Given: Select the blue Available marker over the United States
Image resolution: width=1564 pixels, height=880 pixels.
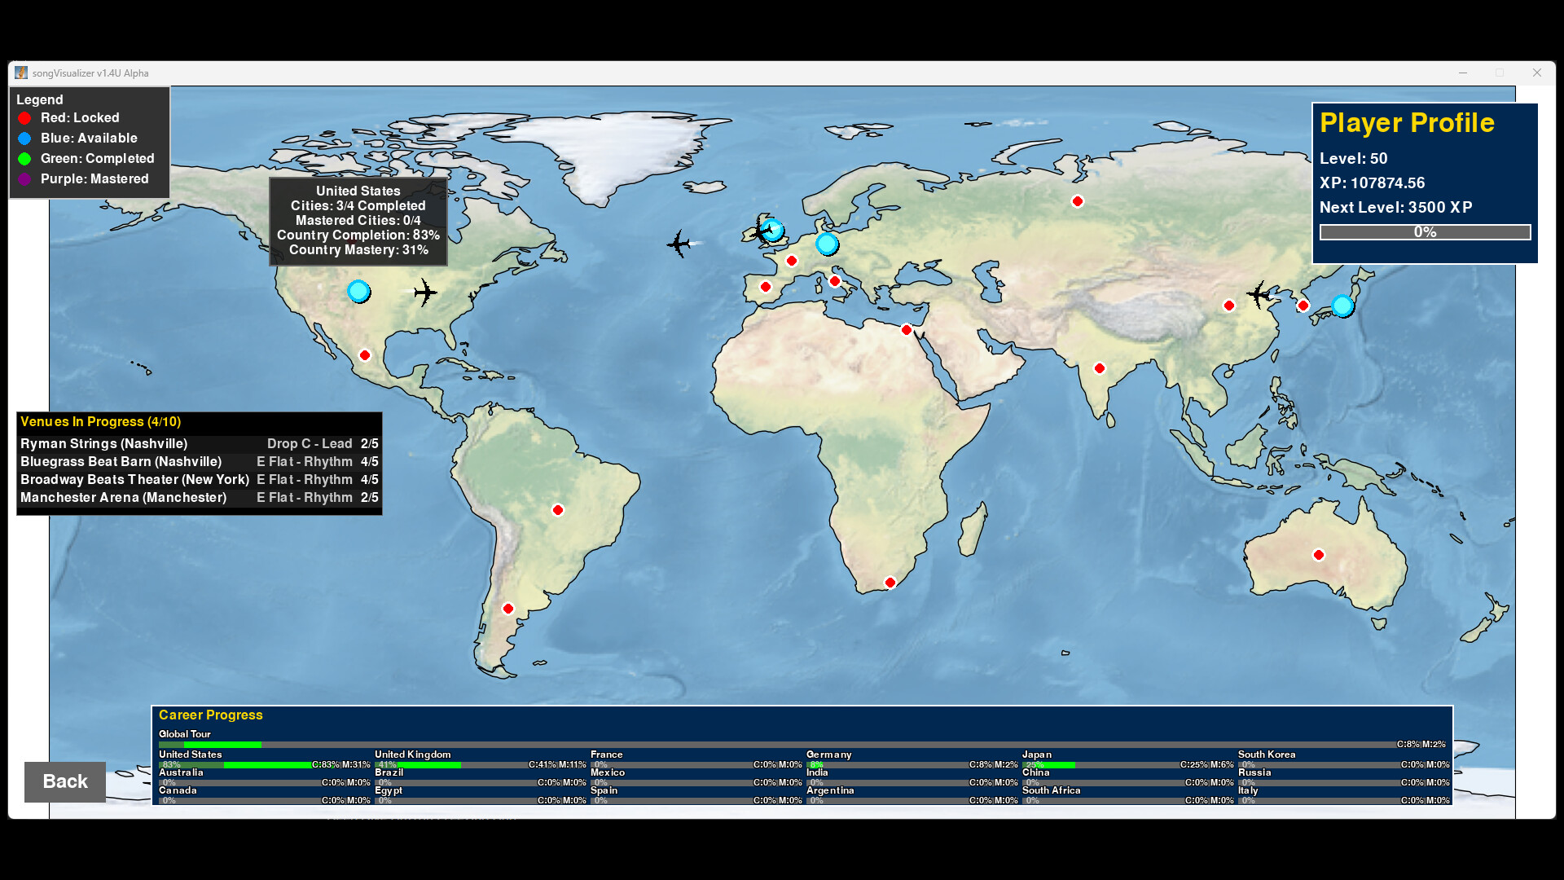Looking at the screenshot, I should (359, 291).
